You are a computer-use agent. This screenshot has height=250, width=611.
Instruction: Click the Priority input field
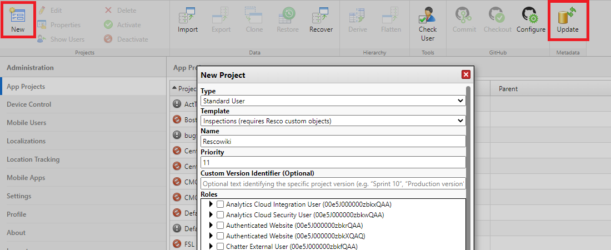[333, 162]
